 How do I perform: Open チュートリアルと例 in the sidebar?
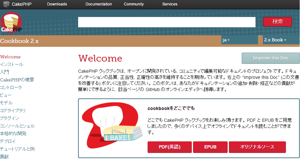[x=17, y=149]
